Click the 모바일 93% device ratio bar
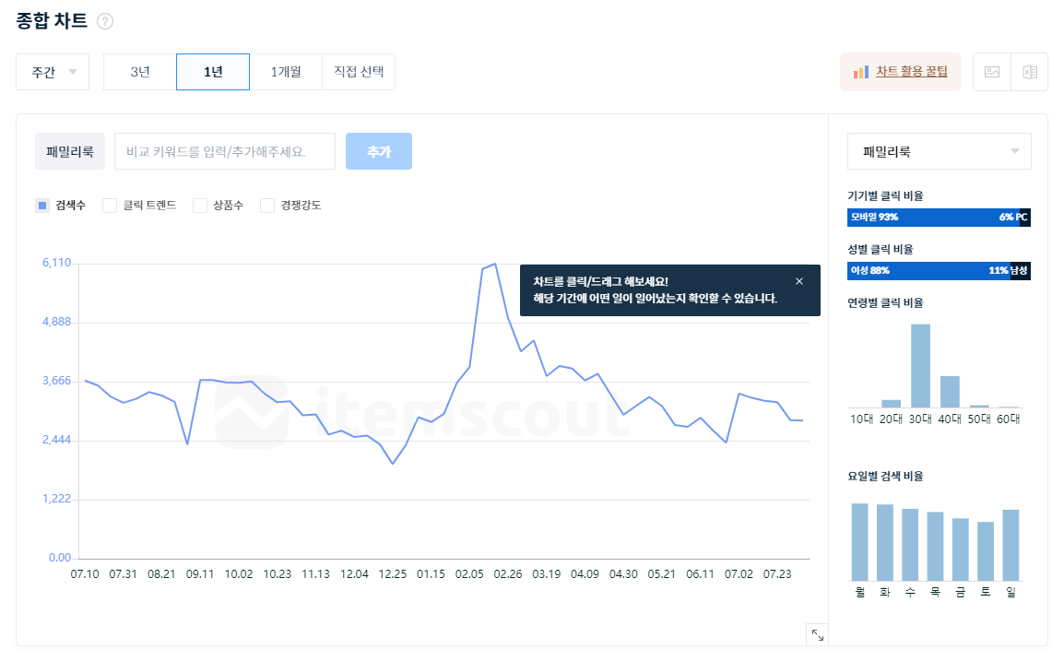The image size is (1052, 661). [x=933, y=218]
